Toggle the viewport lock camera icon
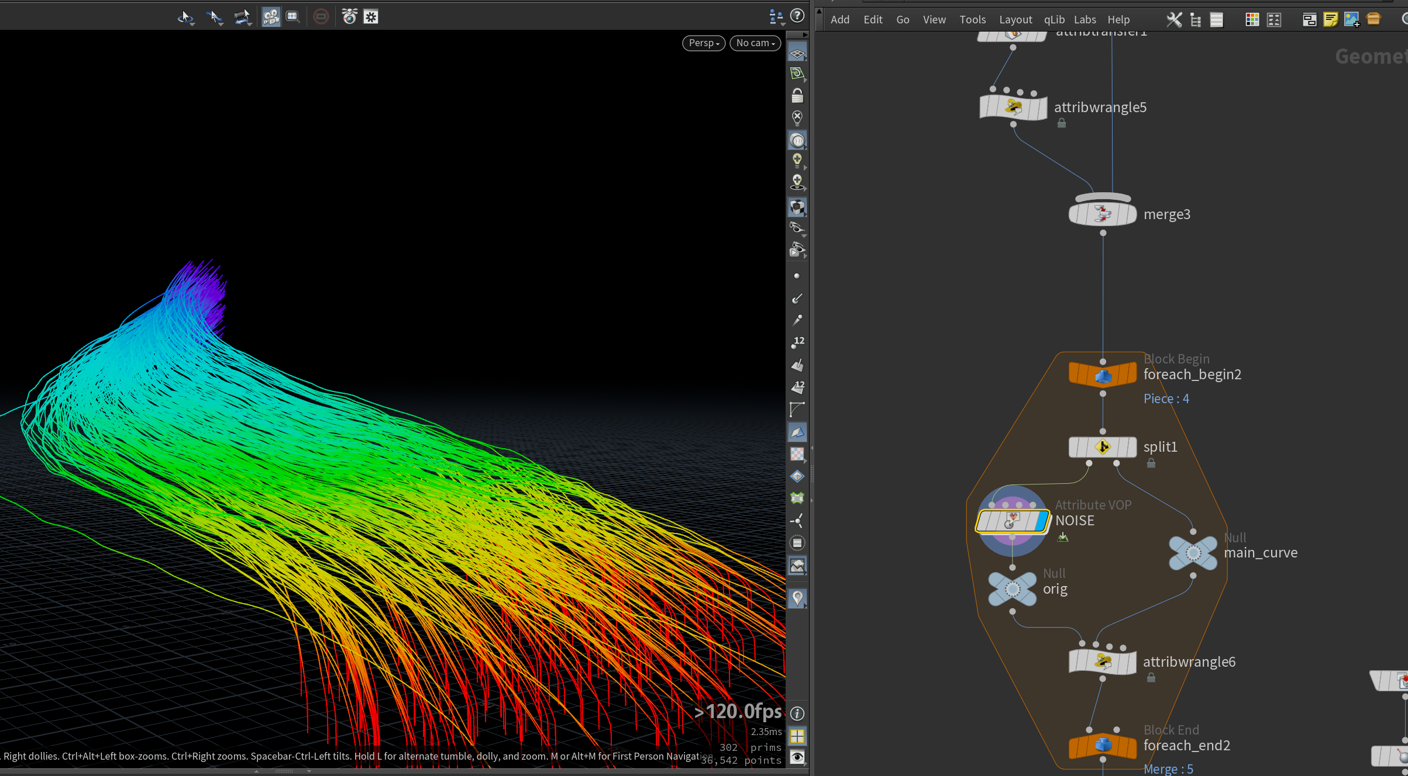Viewport: 1408px width, 776px height. click(797, 95)
